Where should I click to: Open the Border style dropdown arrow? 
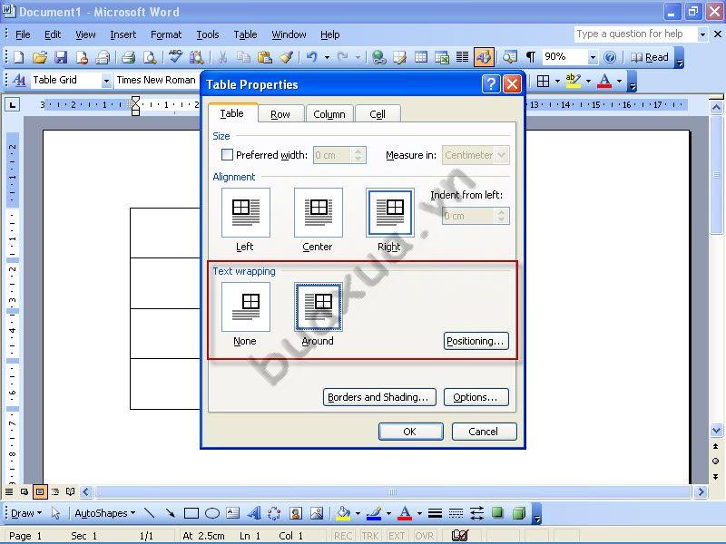pyautogui.click(x=557, y=82)
